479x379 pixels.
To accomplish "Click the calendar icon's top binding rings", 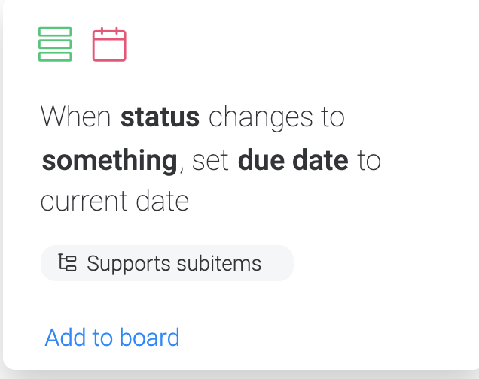I will [x=109, y=31].
